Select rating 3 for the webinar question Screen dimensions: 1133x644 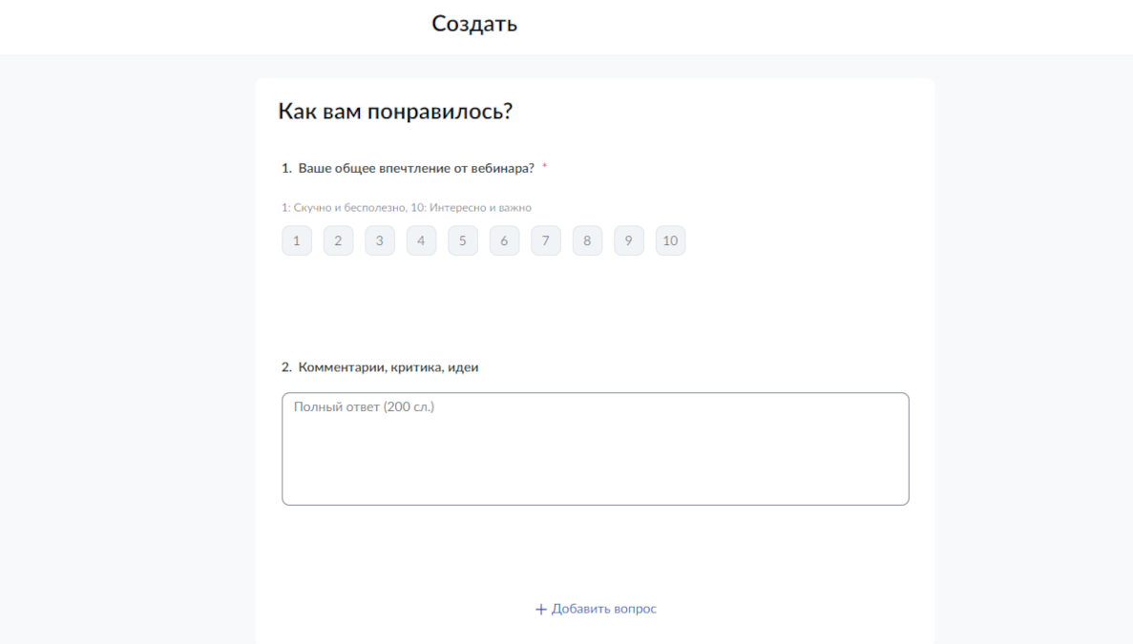pyautogui.click(x=379, y=240)
